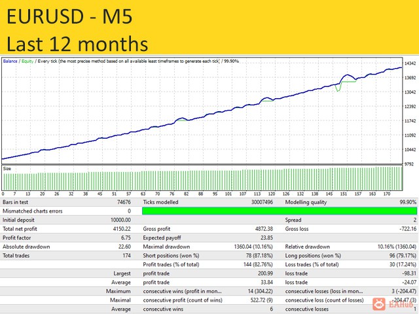Click the Largest loss trade value -98.31
The height and width of the screenshot is (314, 419).
point(409,273)
